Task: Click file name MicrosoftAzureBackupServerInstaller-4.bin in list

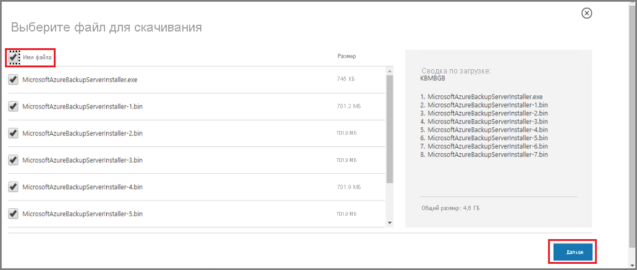Action: point(82,187)
